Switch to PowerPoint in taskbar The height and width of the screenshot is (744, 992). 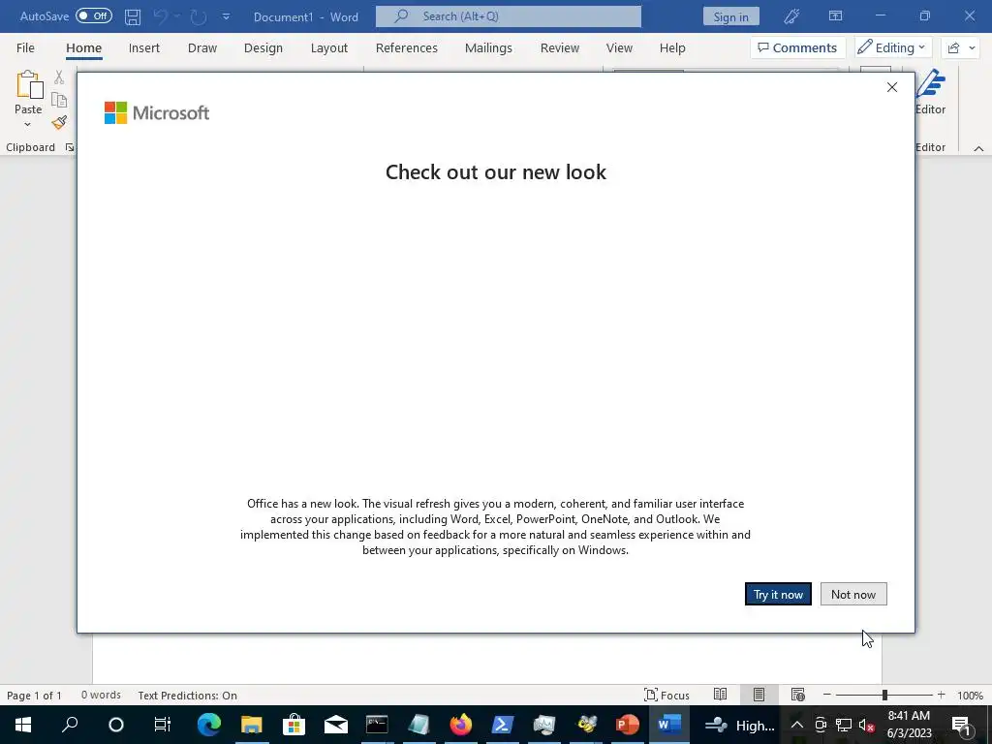(627, 725)
